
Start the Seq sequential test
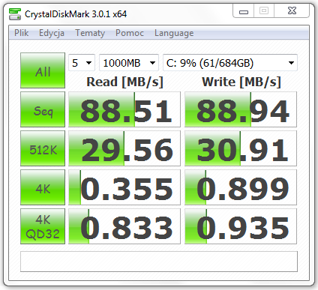(43, 109)
